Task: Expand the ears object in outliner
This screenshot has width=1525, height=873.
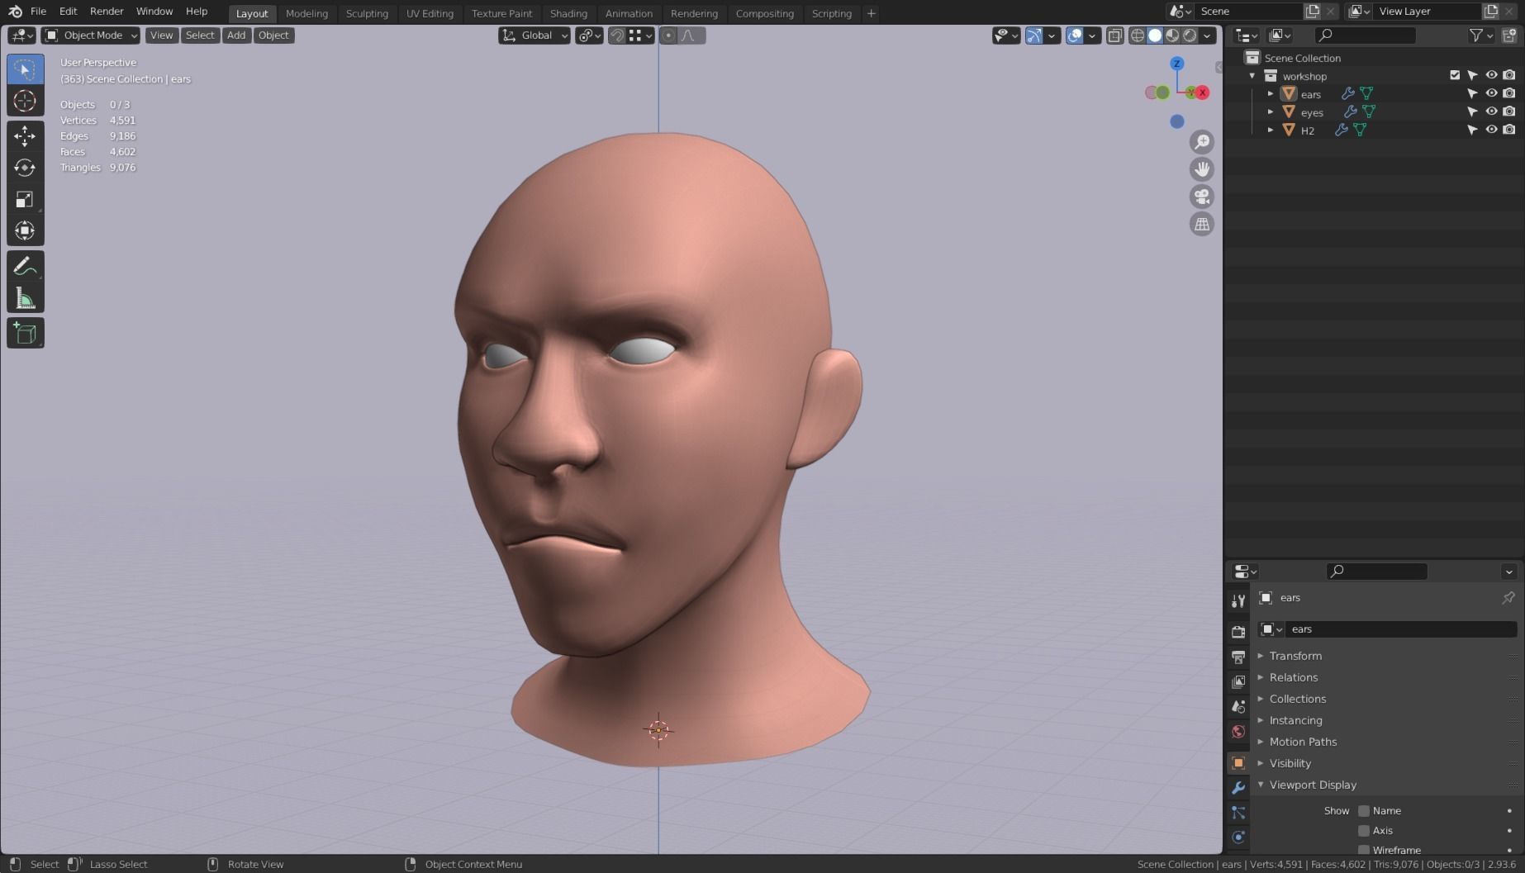Action: click(1271, 93)
